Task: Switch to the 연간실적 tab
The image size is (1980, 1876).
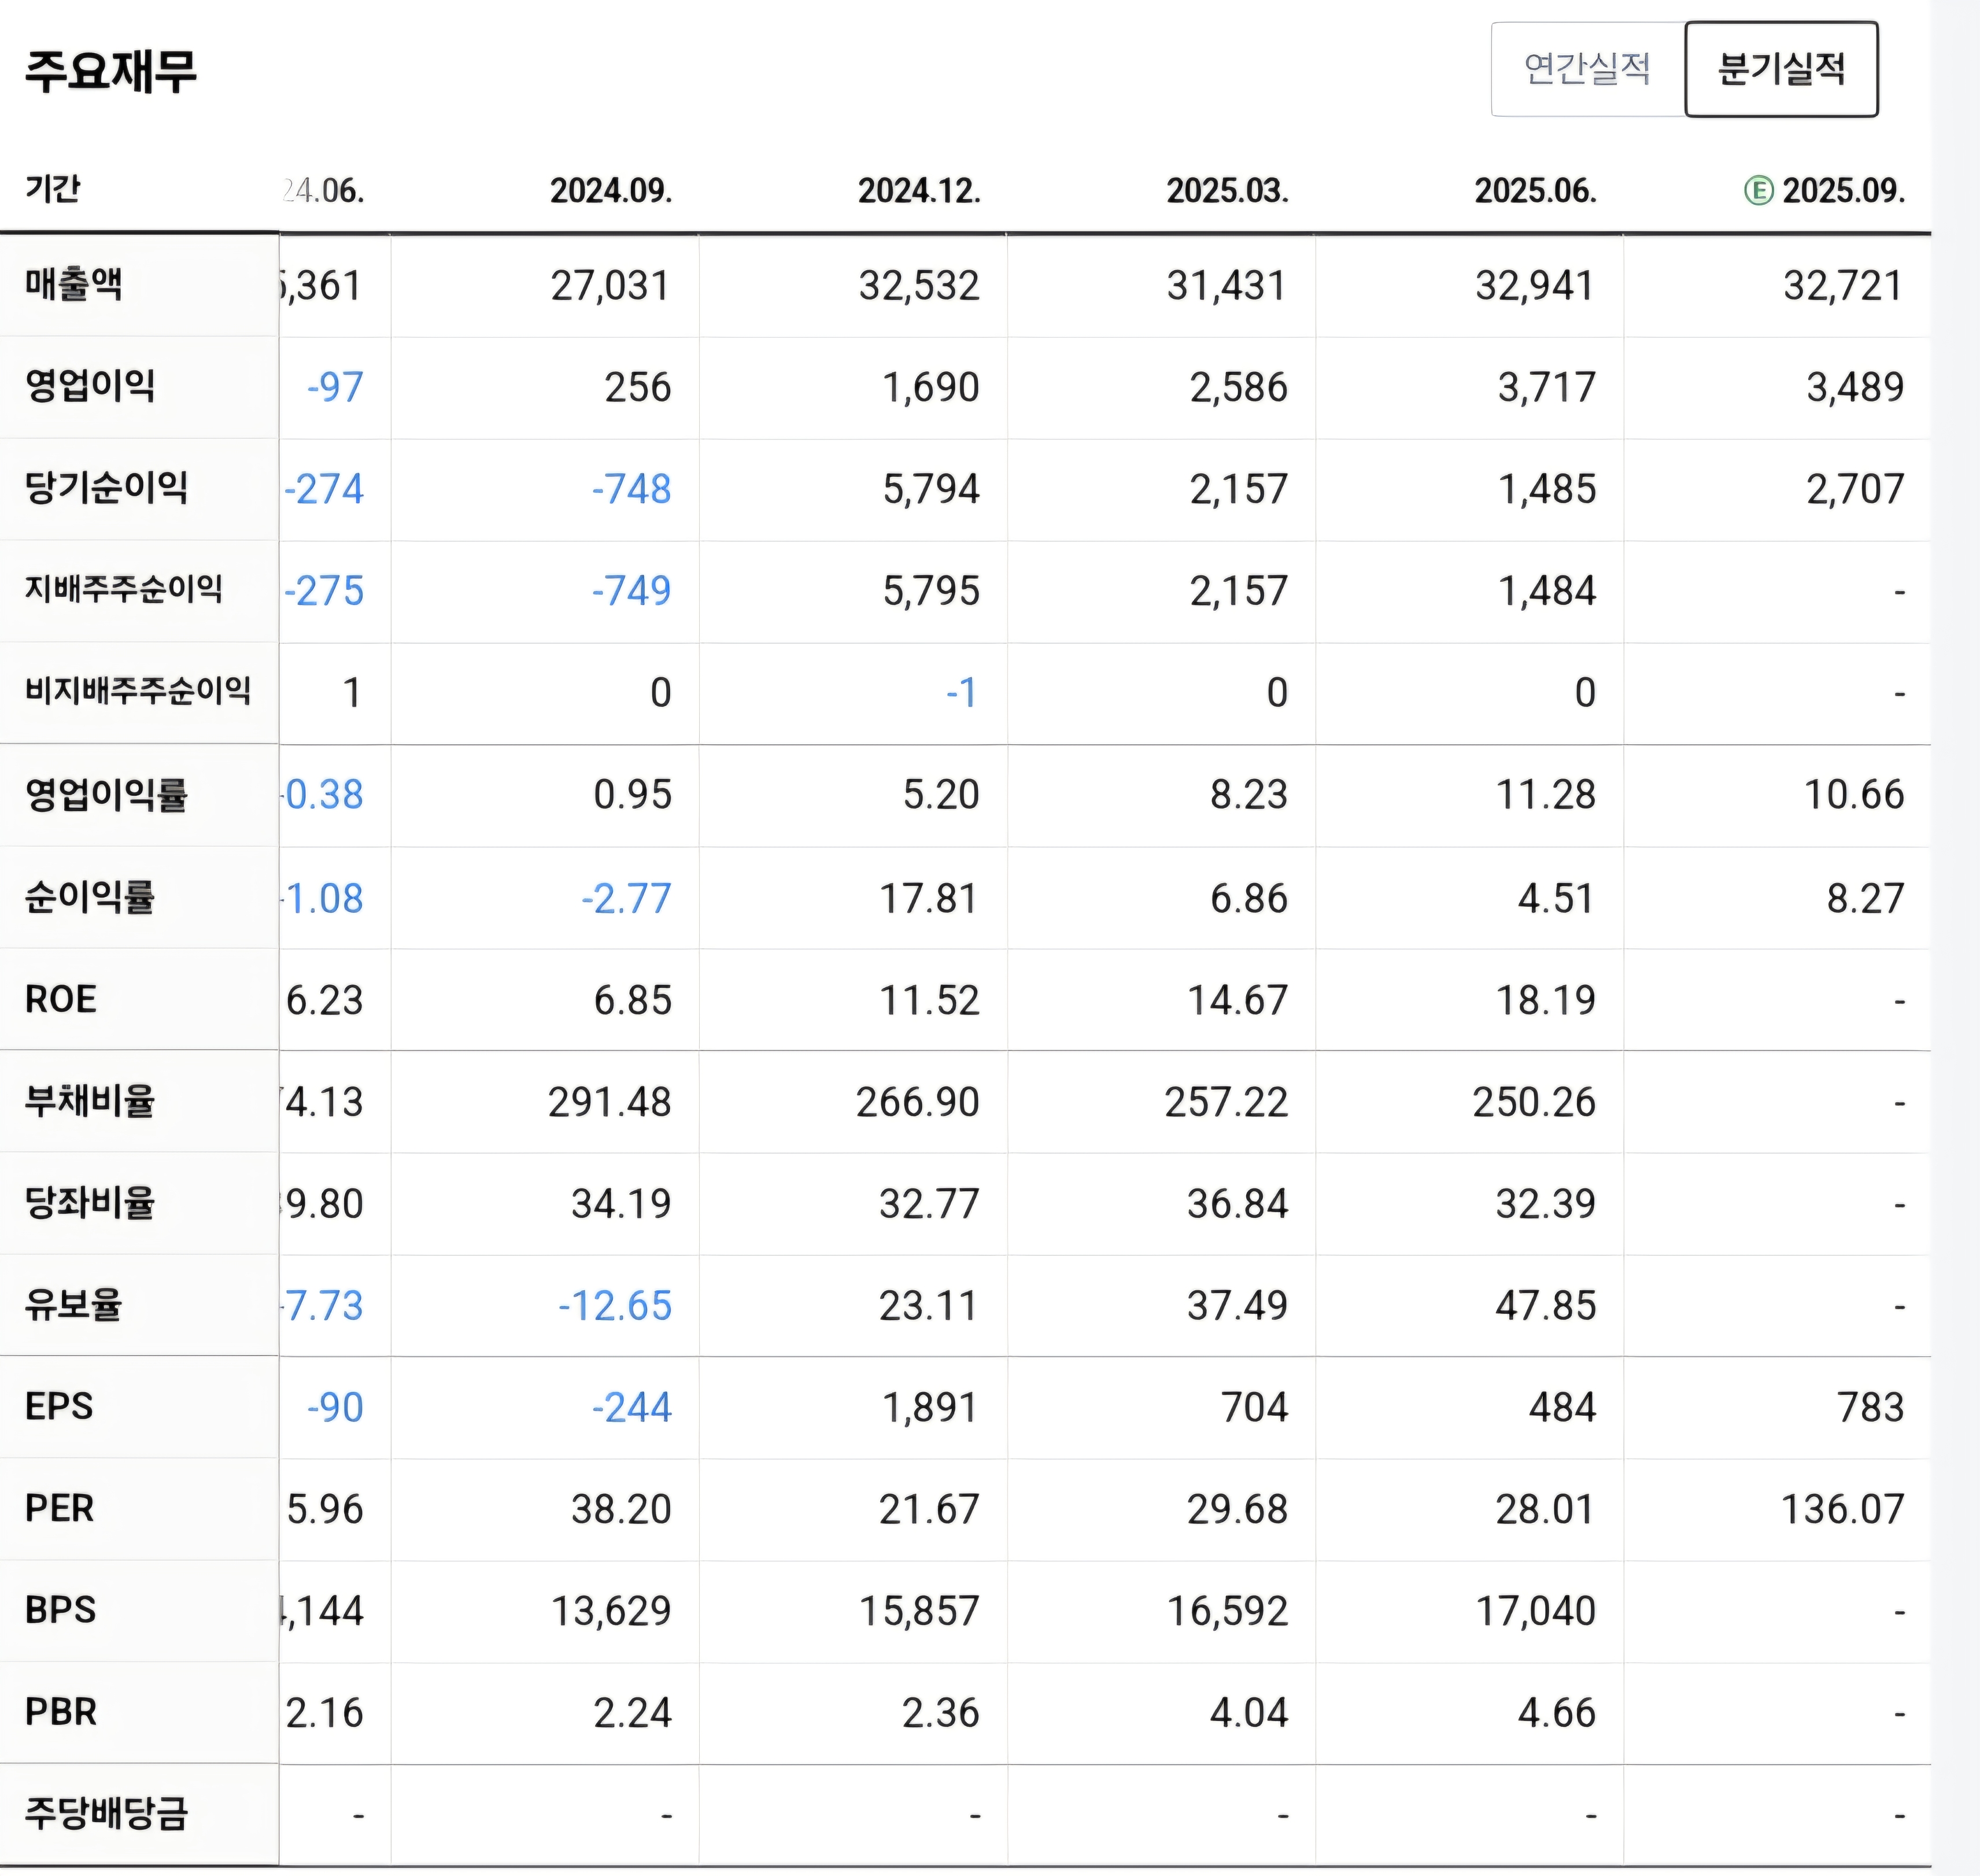Action: 1587,69
